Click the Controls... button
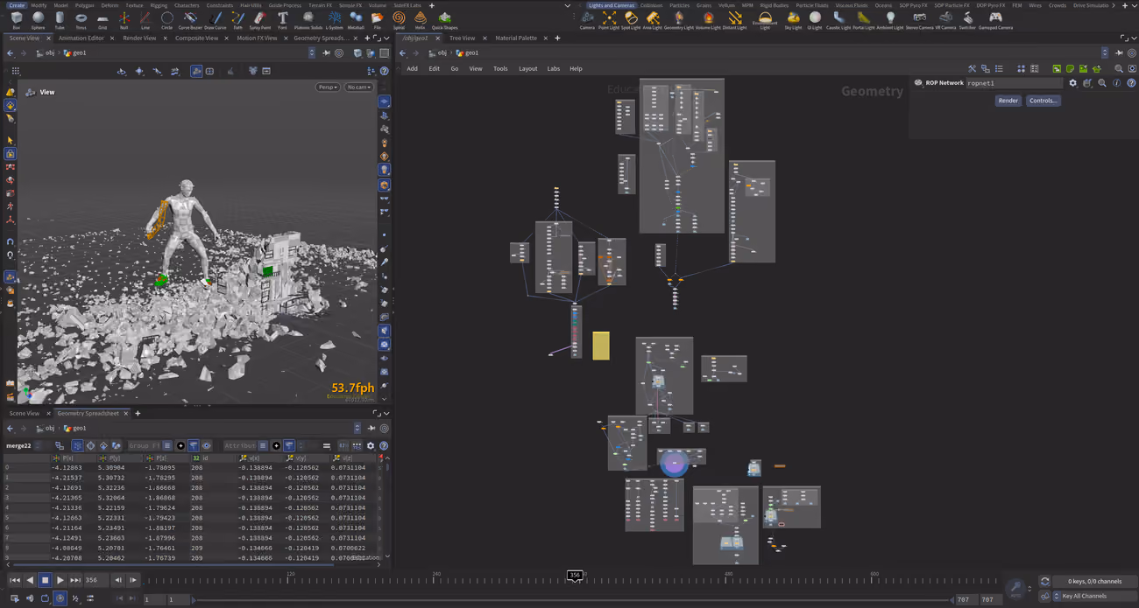 [x=1043, y=101]
